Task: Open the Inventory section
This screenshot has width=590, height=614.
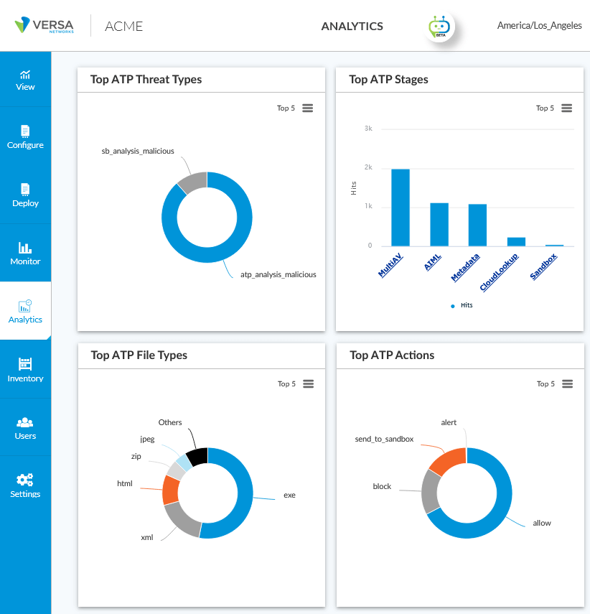Action: point(25,369)
